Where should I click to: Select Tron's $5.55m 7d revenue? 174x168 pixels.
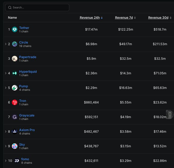coord(126,102)
